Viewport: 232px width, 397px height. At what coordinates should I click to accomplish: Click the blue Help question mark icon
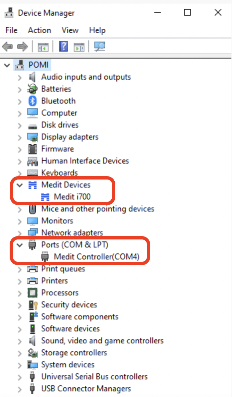[x=63, y=47]
